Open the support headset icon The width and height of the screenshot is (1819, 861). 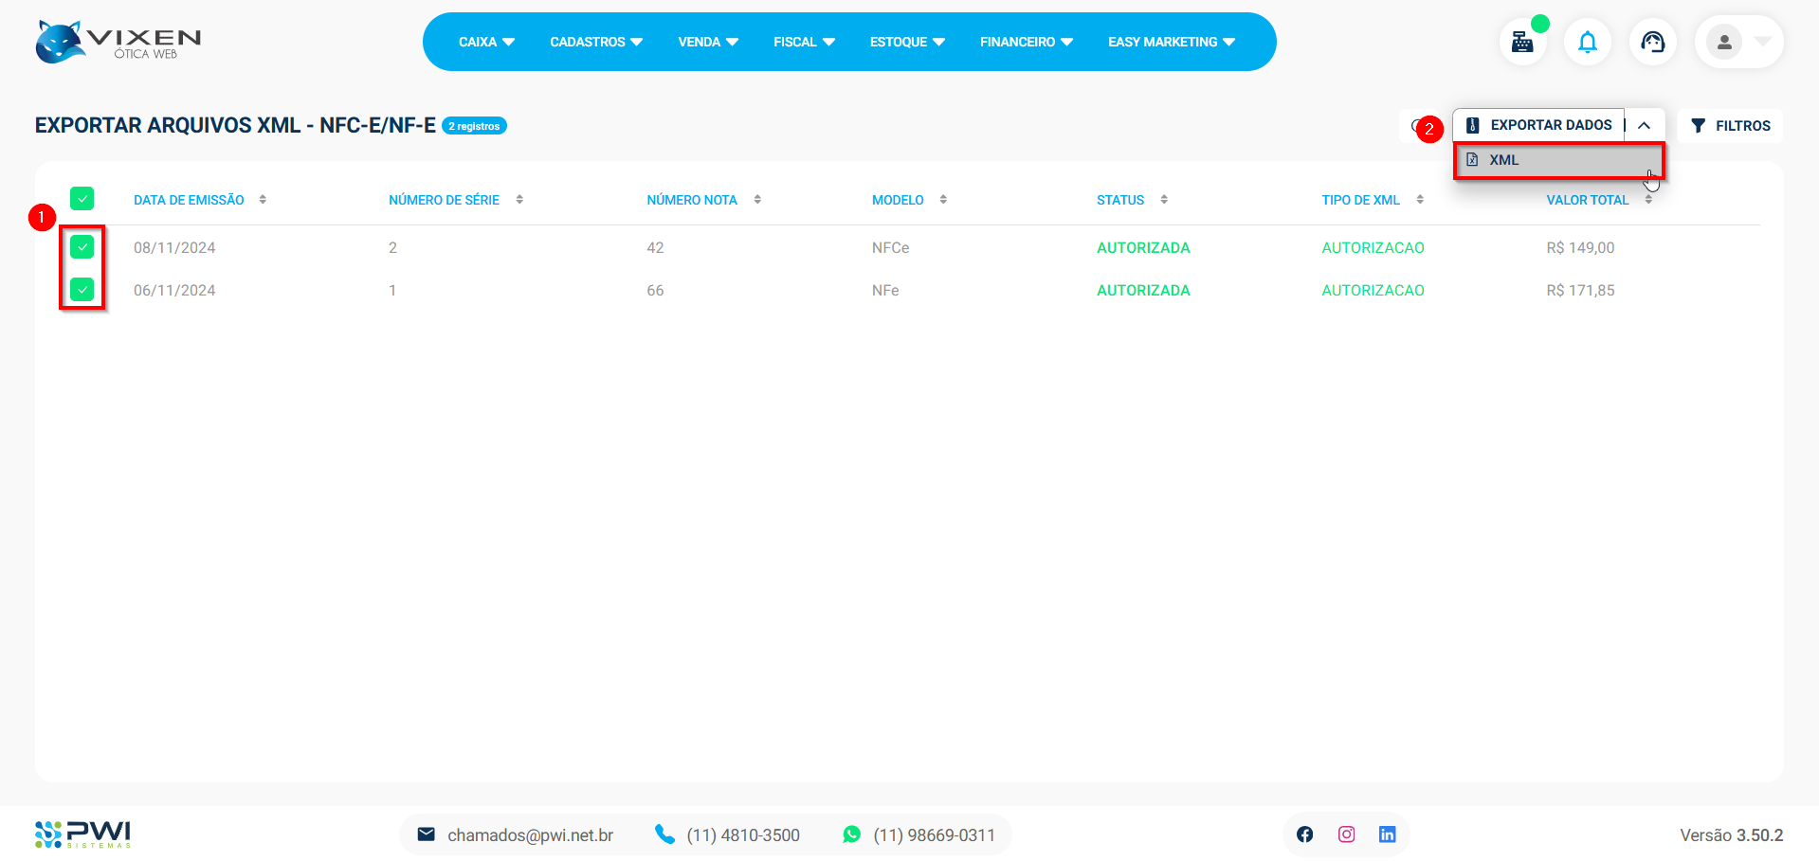click(1652, 43)
